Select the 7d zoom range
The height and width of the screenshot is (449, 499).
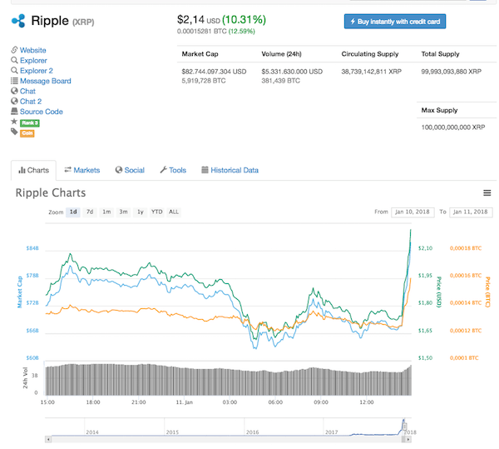click(x=90, y=212)
